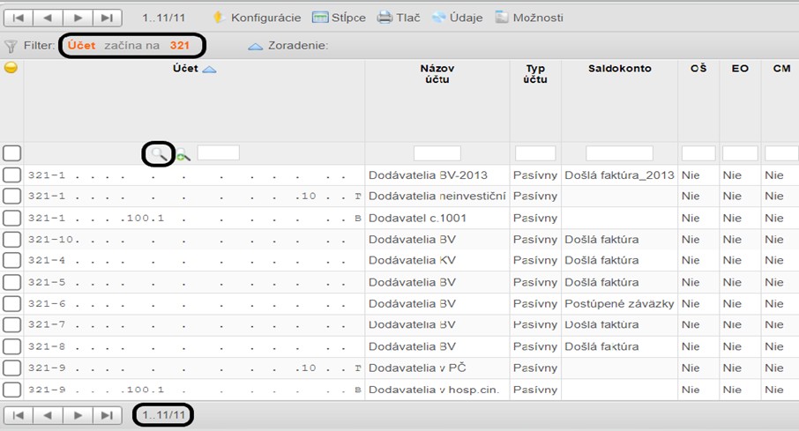This screenshot has height=431, width=799.
Task: Click the magnifier search icon under Účet
Action: (x=158, y=154)
